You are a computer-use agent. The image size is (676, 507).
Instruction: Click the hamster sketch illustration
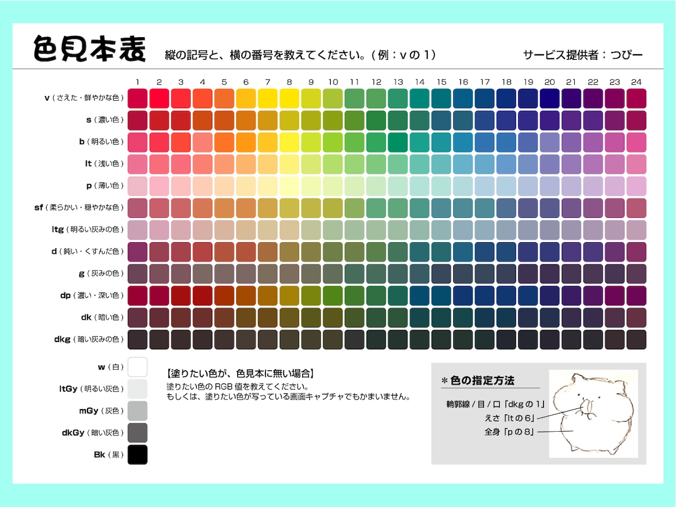pos(594,413)
